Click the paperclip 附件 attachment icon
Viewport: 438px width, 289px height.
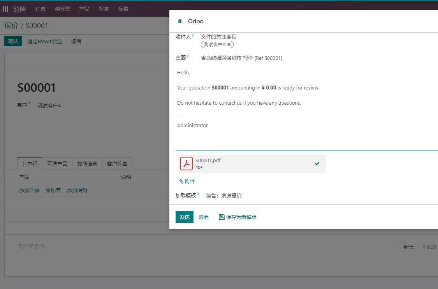click(181, 181)
